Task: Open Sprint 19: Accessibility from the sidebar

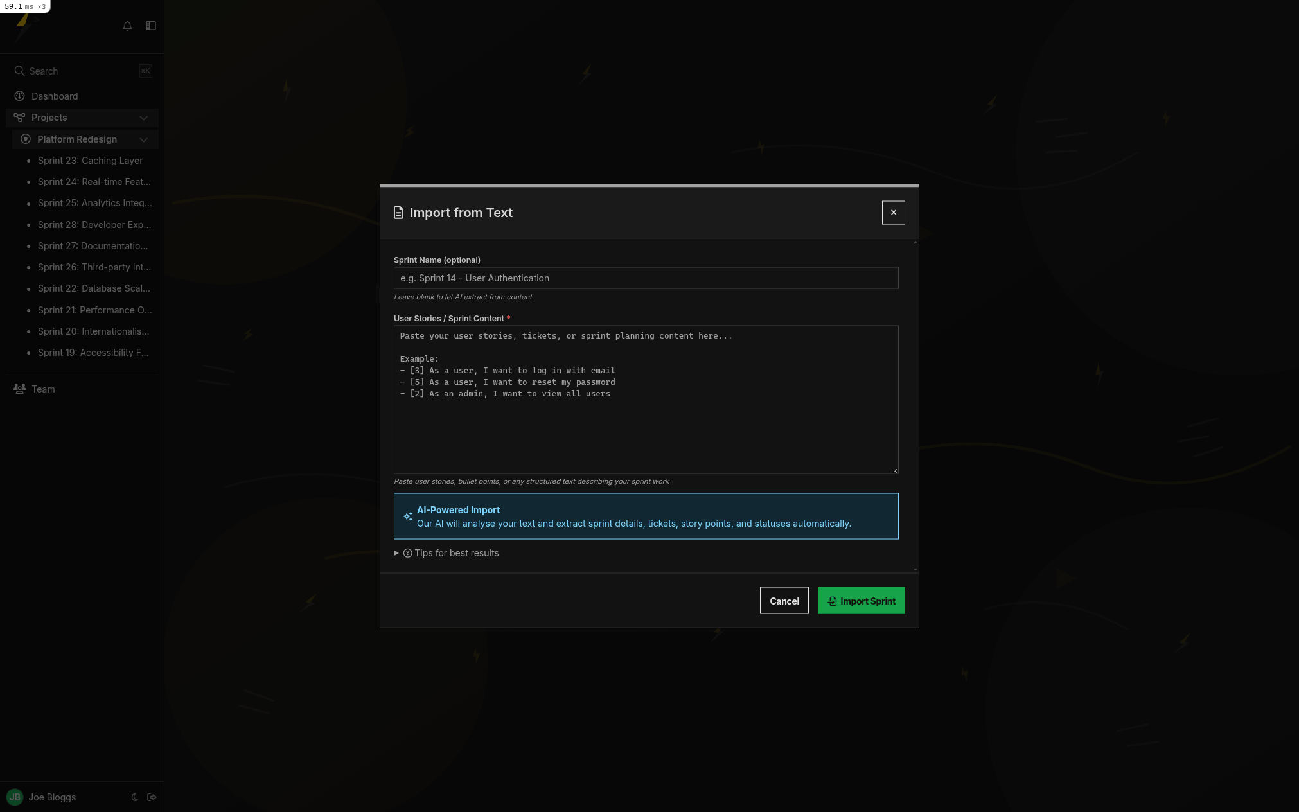Action: click(93, 352)
